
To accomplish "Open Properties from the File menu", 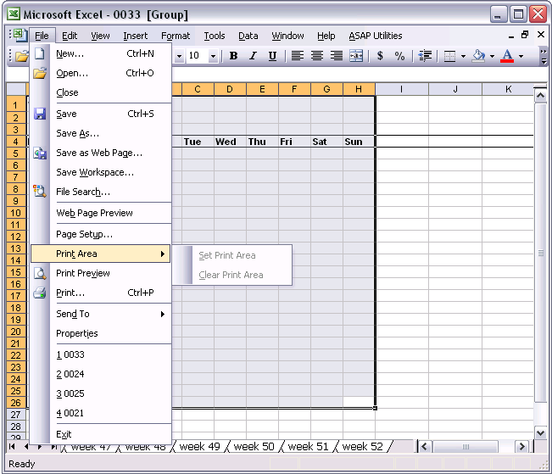I will (101, 333).
